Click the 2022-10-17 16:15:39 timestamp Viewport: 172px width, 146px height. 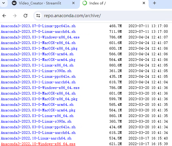[148, 144]
